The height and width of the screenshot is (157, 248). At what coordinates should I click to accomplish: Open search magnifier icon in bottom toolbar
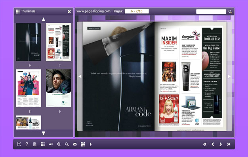(x=67, y=144)
